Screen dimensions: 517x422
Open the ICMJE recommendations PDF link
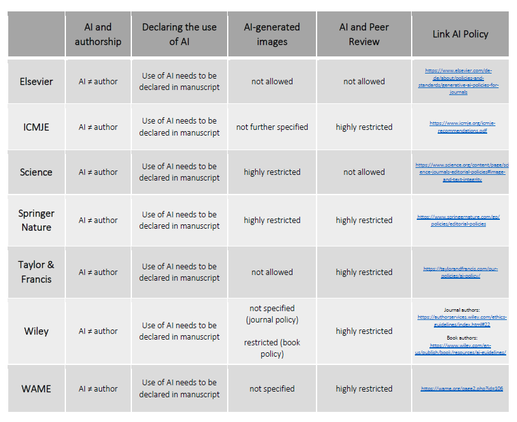462,127
